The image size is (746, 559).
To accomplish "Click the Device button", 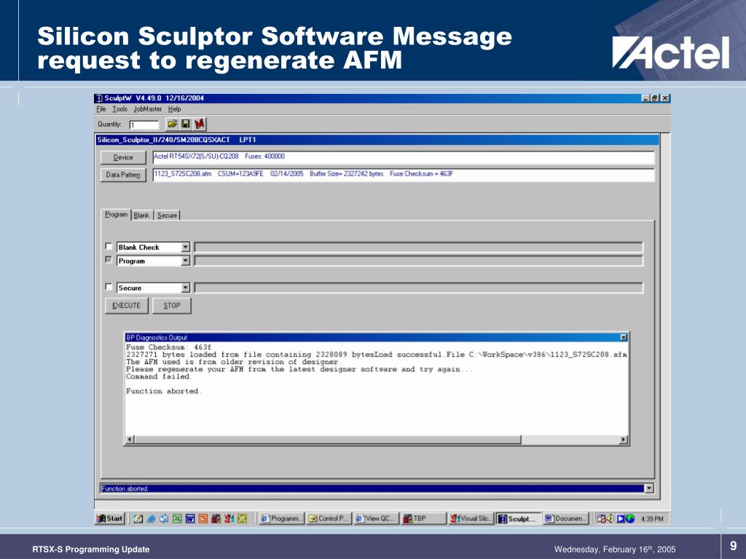I will (x=123, y=157).
